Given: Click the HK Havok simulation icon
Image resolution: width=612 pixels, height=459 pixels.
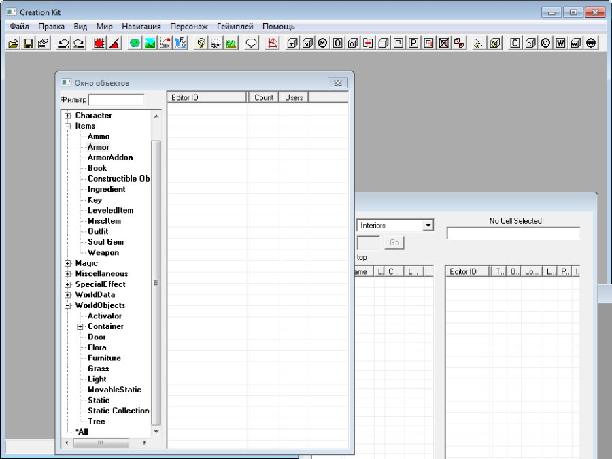Looking at the screenshot, I should click(165, 43).
